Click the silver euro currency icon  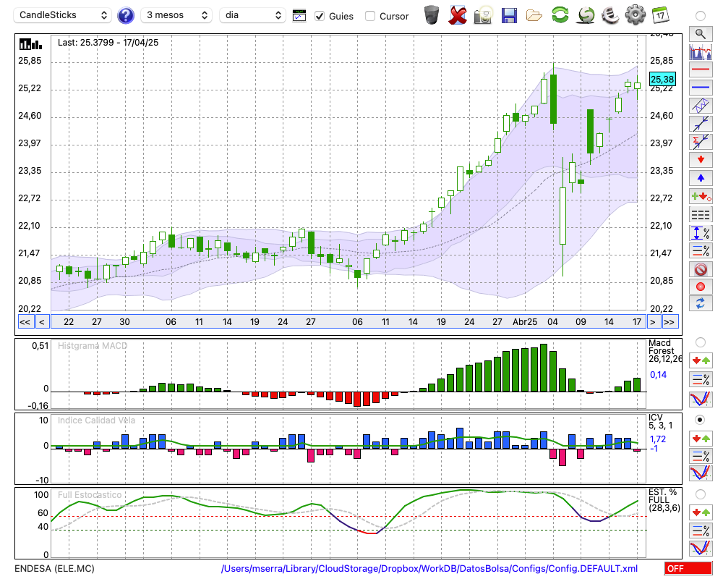[610, 15]
